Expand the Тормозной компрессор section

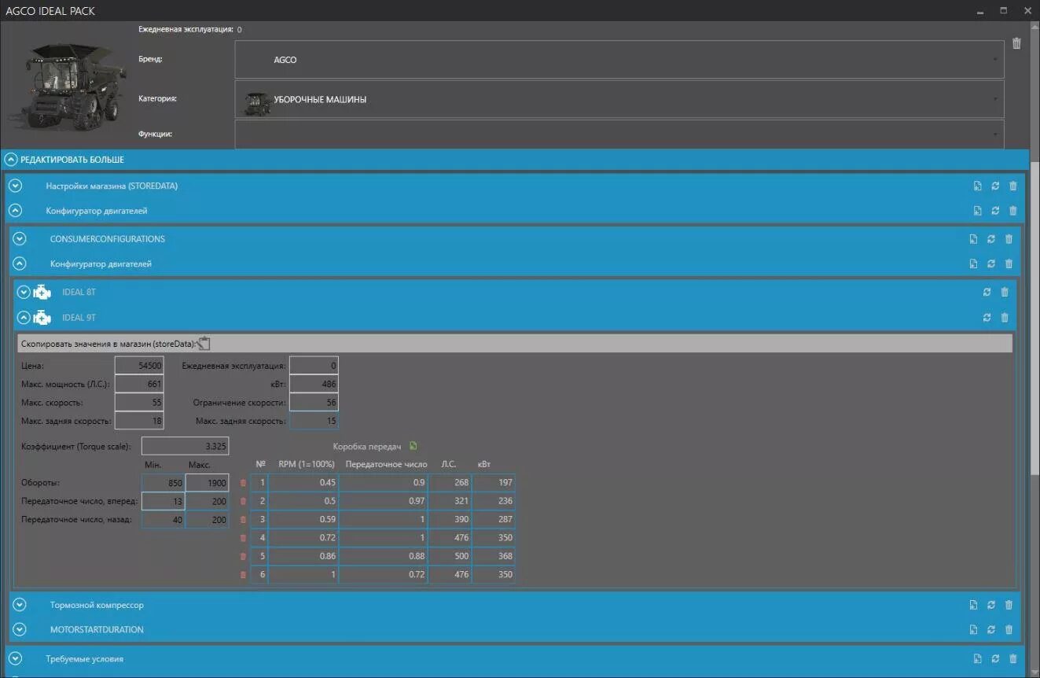(x=20, y=605)
